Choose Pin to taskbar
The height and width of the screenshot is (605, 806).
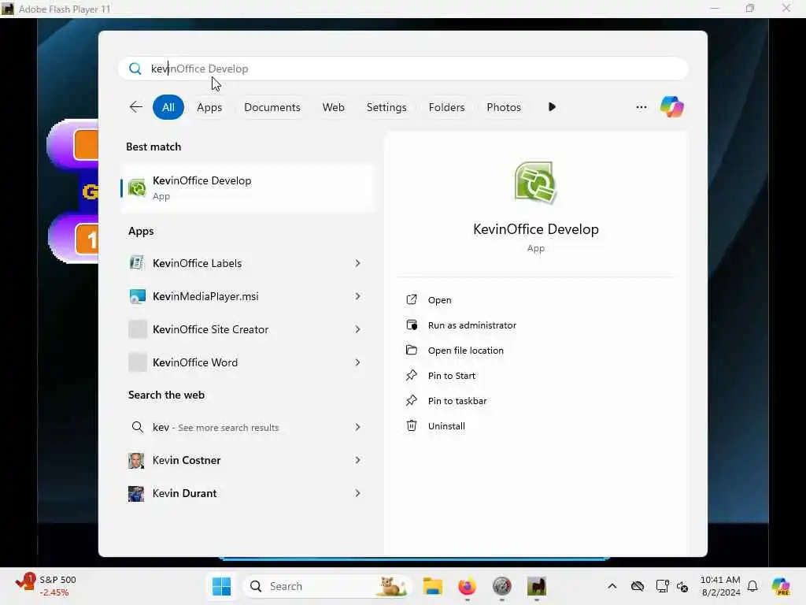(457, 401)
